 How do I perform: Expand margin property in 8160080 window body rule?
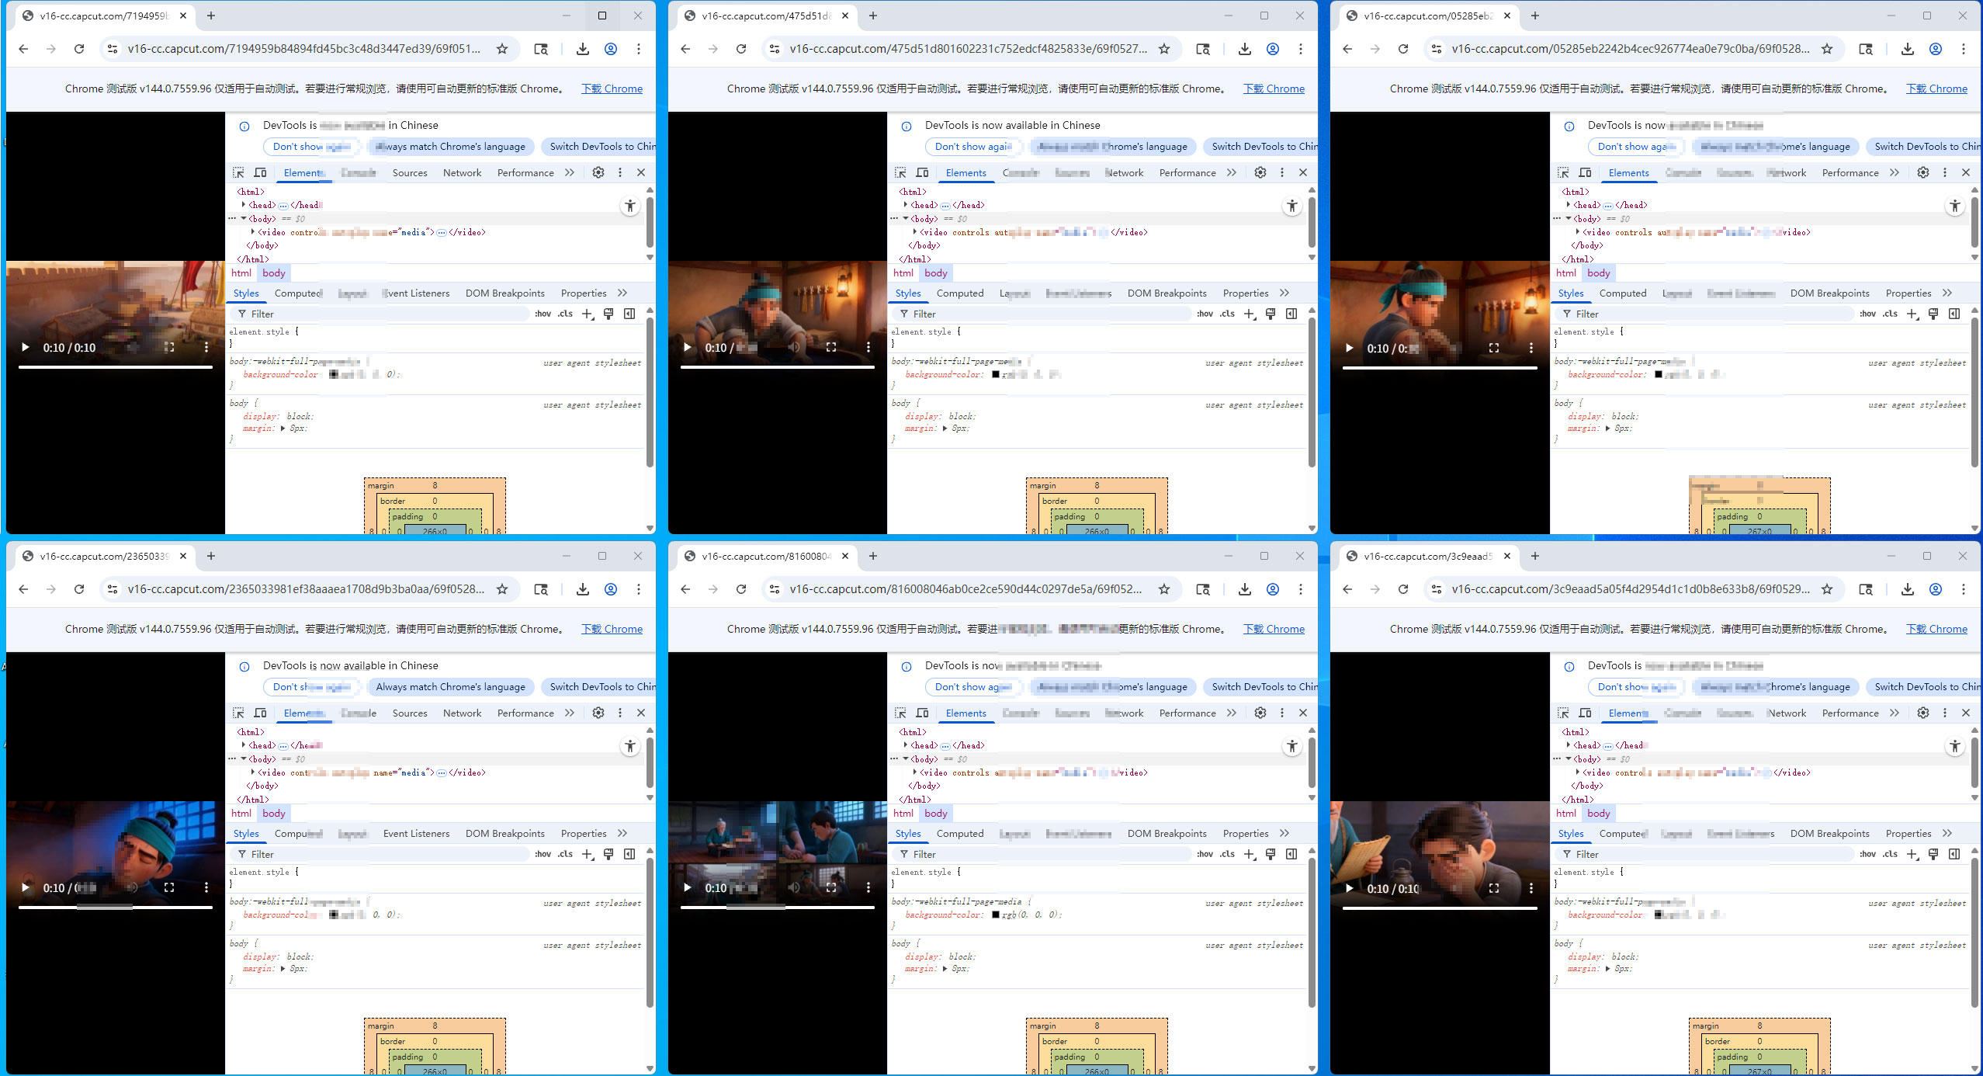945,969
